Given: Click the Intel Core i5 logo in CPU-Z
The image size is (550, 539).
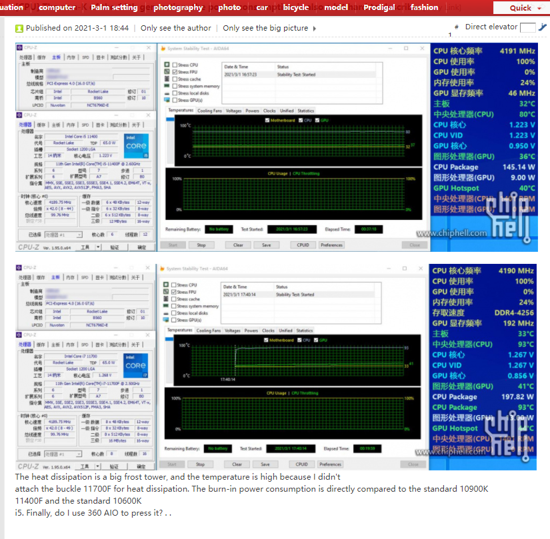Looking at the screenshot, I should tap(136, 146).
